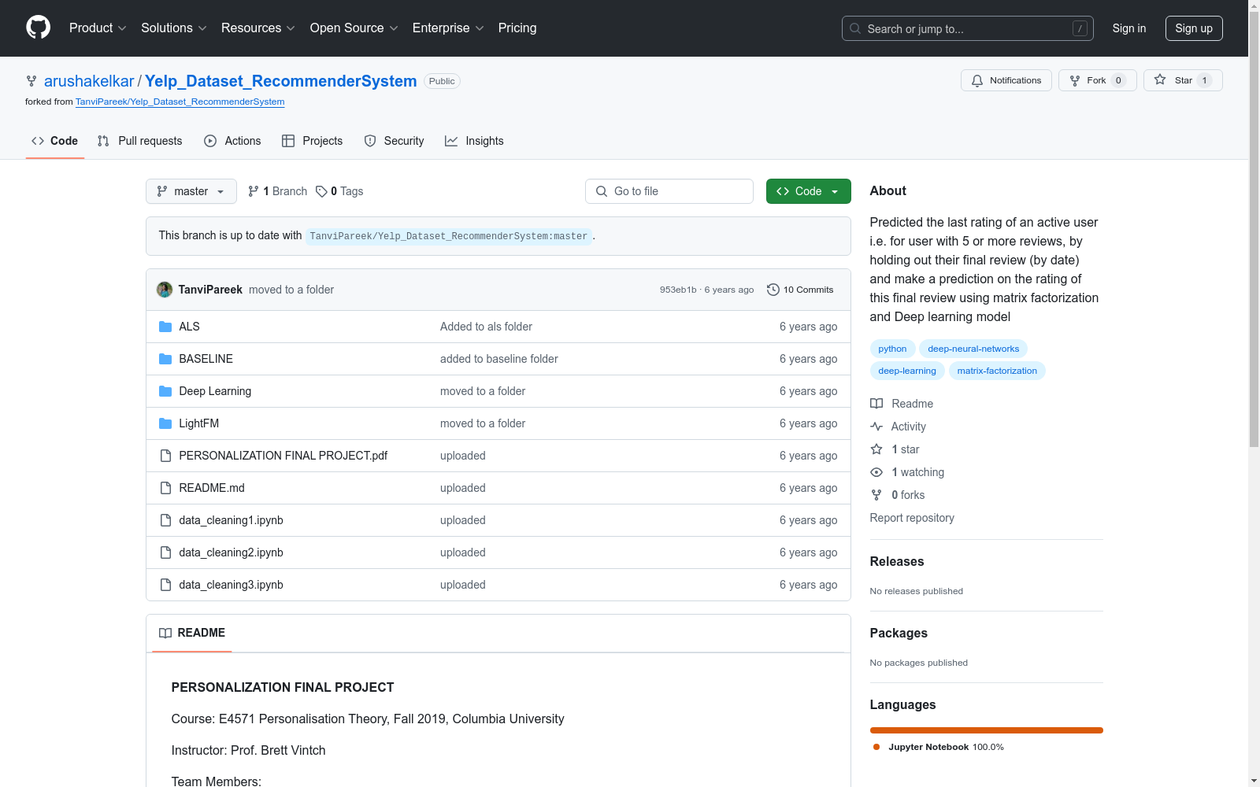Click the Star icon
Screen dimensions: 1260x787
(1160, 79)
